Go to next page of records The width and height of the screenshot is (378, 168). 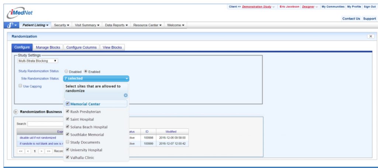41,151
